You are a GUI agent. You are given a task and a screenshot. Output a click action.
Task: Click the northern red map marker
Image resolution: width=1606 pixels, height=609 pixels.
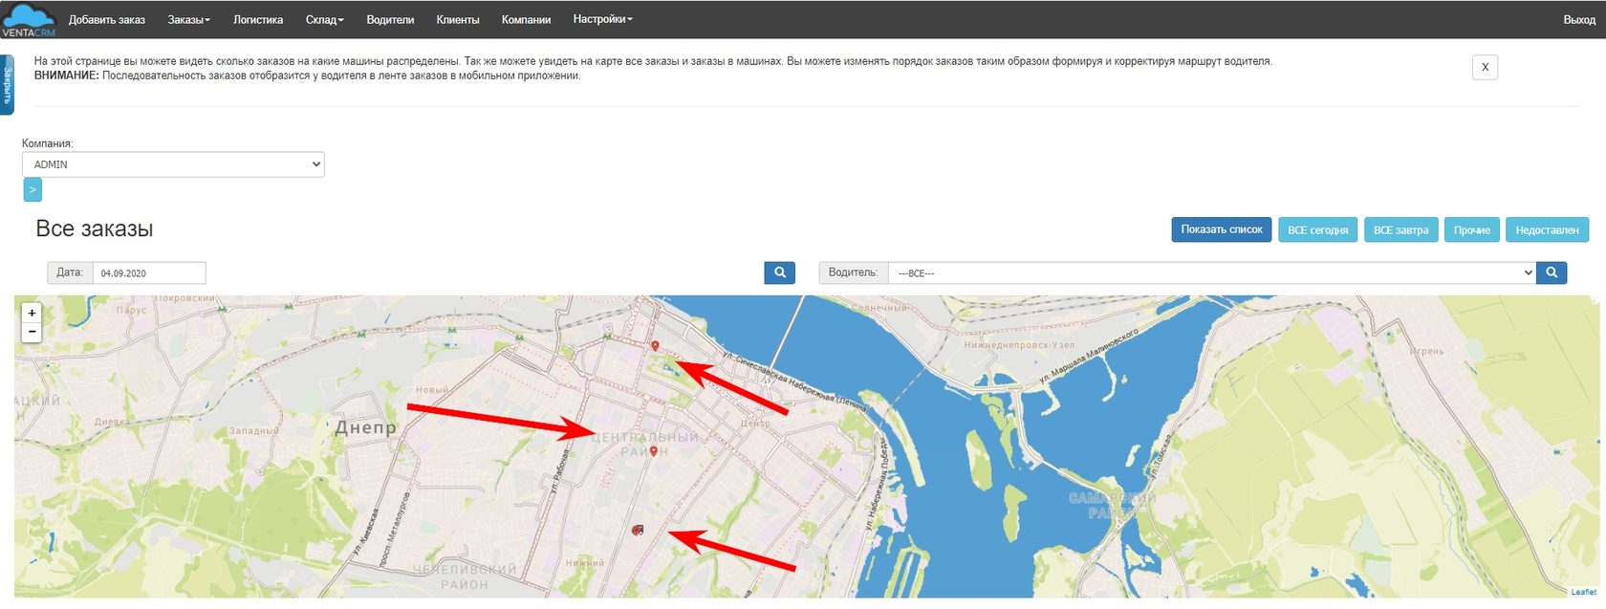(x=655, y=346)
